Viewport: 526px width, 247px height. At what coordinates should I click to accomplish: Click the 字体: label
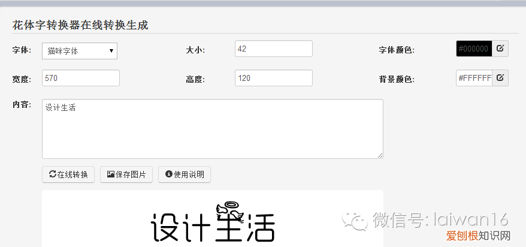[x=22, y=50]
